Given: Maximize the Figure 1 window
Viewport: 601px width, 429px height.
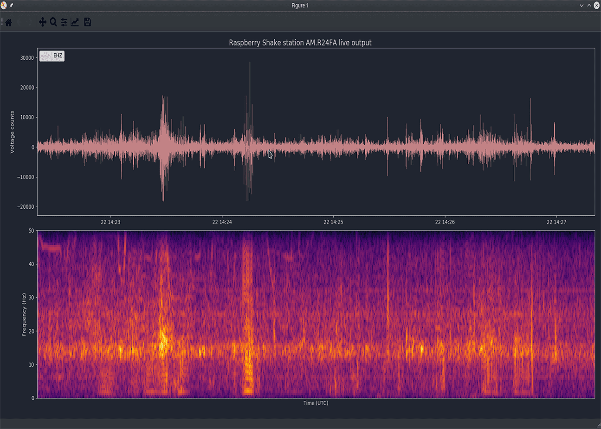Looking at the screenshot, I should pos(589,6).
